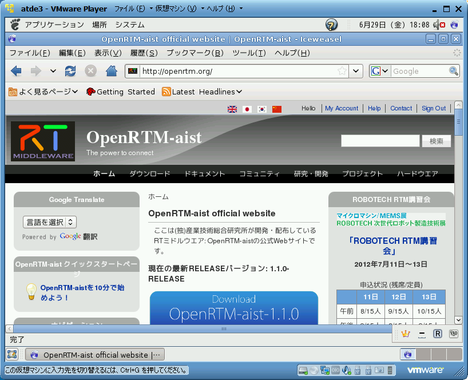Click the page vertical scrollbar handle

(x=458, y=122)
